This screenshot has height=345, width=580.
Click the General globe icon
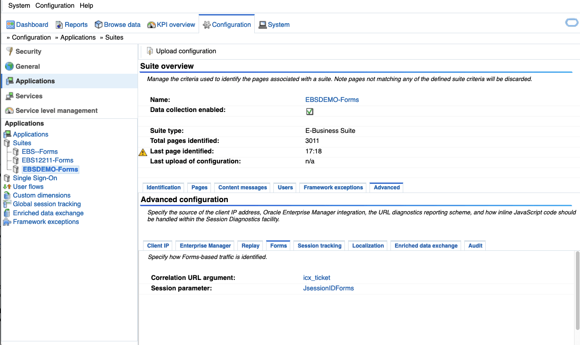9,66
